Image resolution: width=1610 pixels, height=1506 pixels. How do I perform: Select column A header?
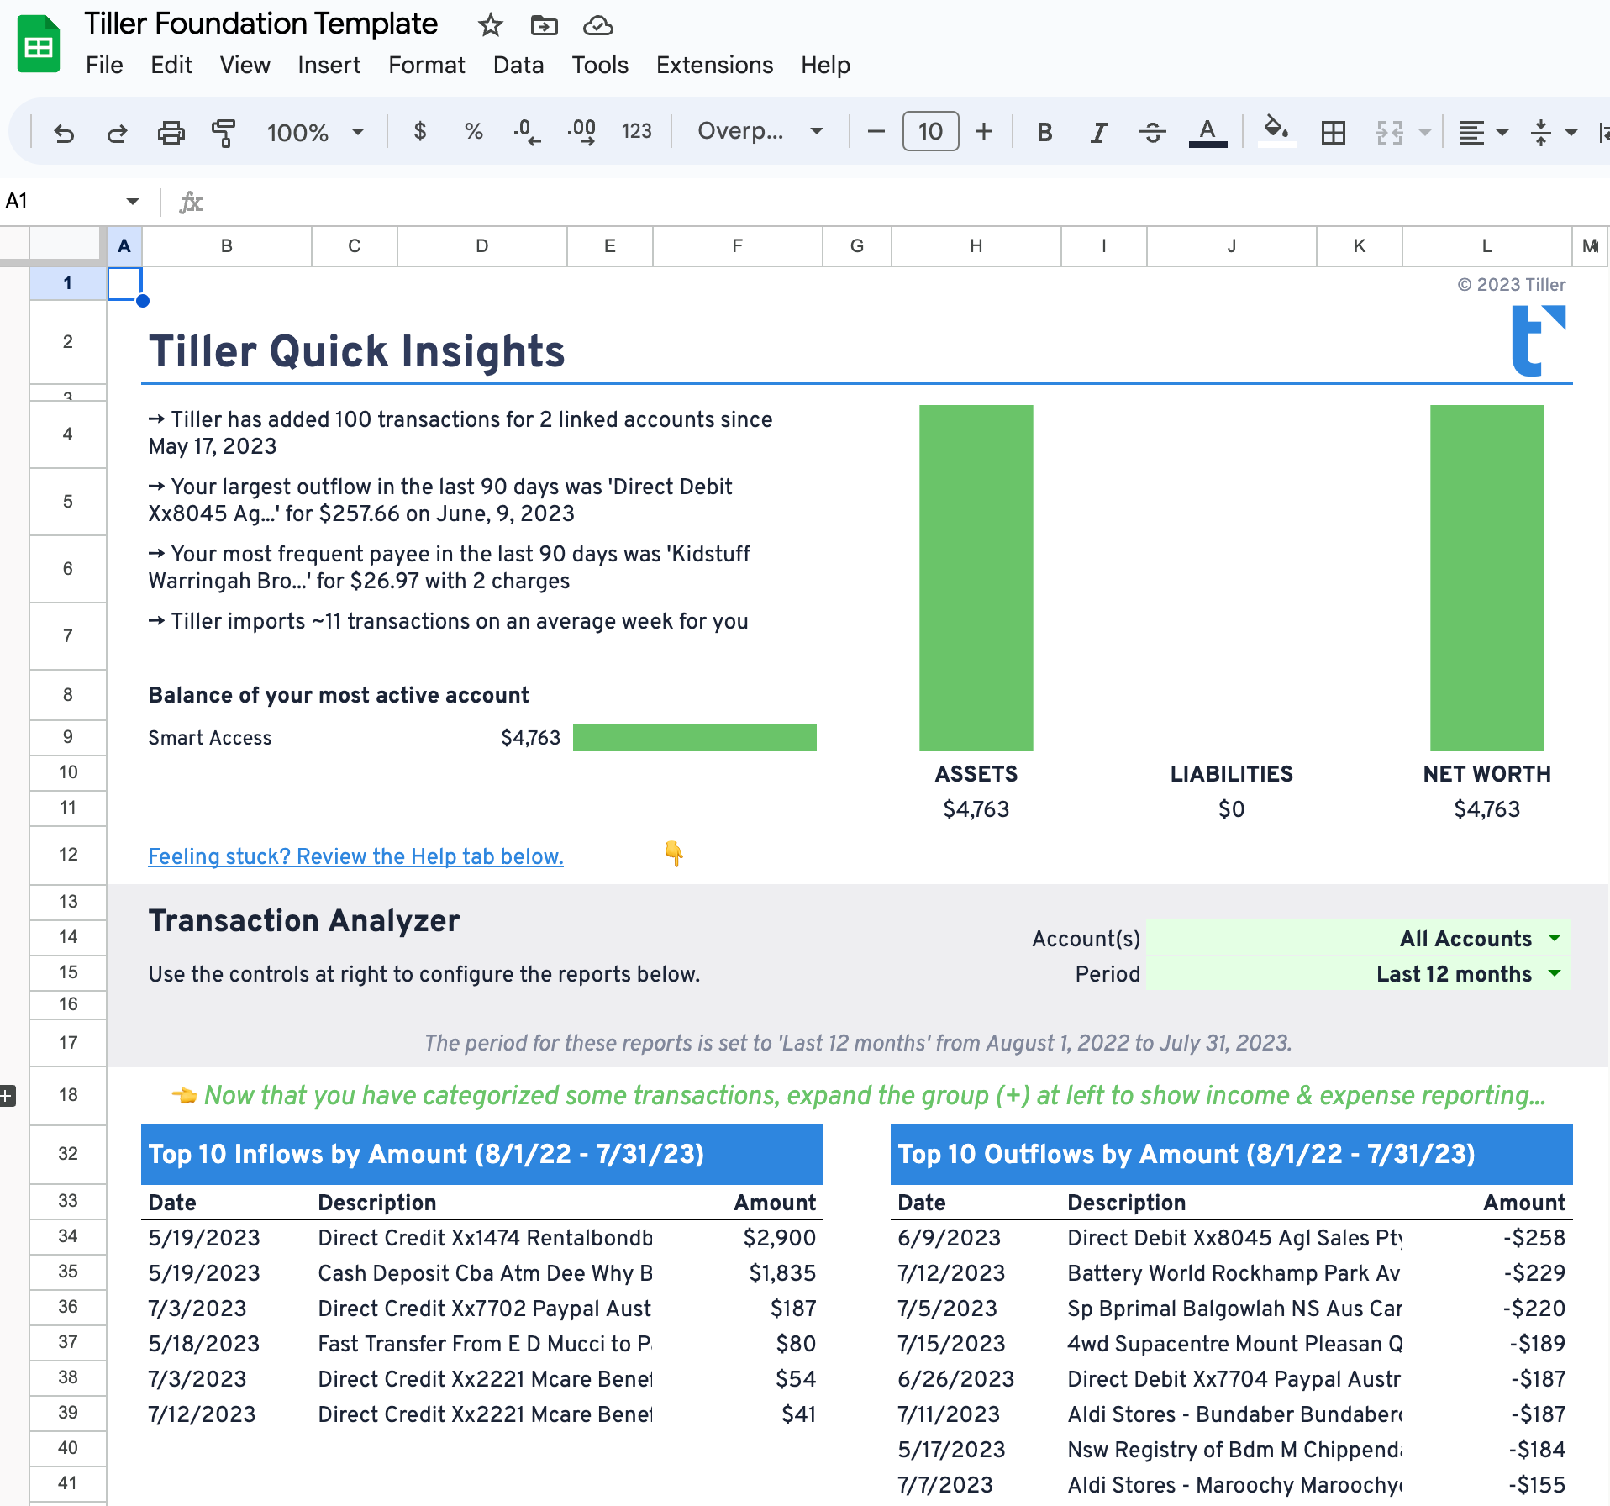click(124, 245)
